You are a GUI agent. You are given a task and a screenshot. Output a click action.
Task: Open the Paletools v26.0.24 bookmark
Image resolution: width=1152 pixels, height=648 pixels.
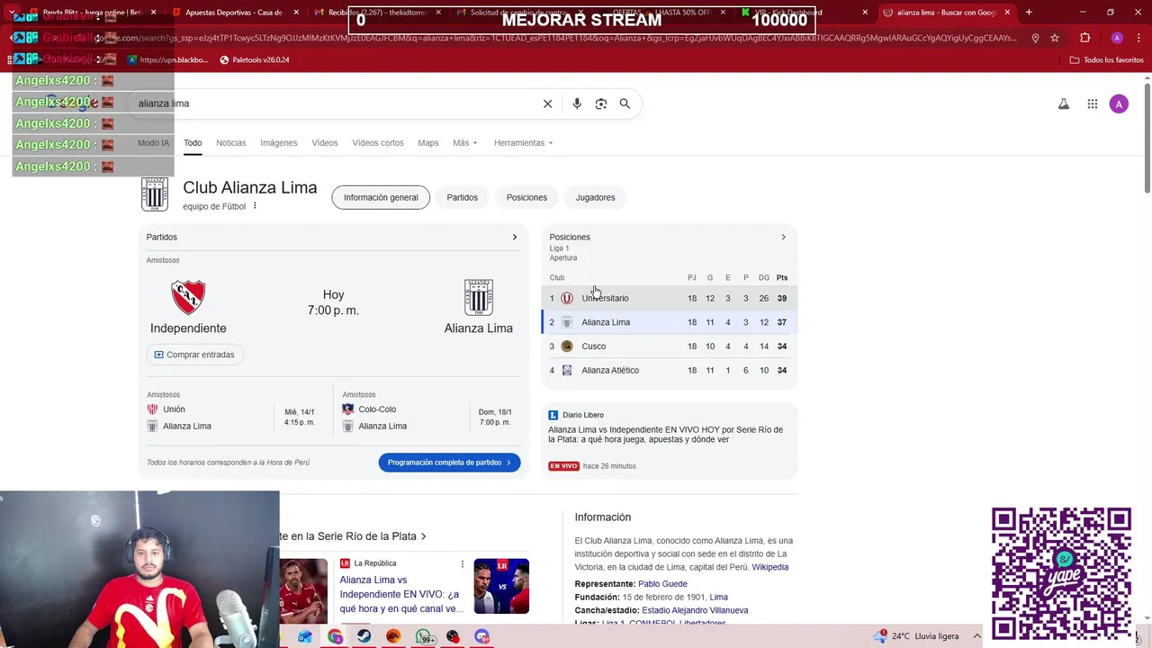click(255, 59)
